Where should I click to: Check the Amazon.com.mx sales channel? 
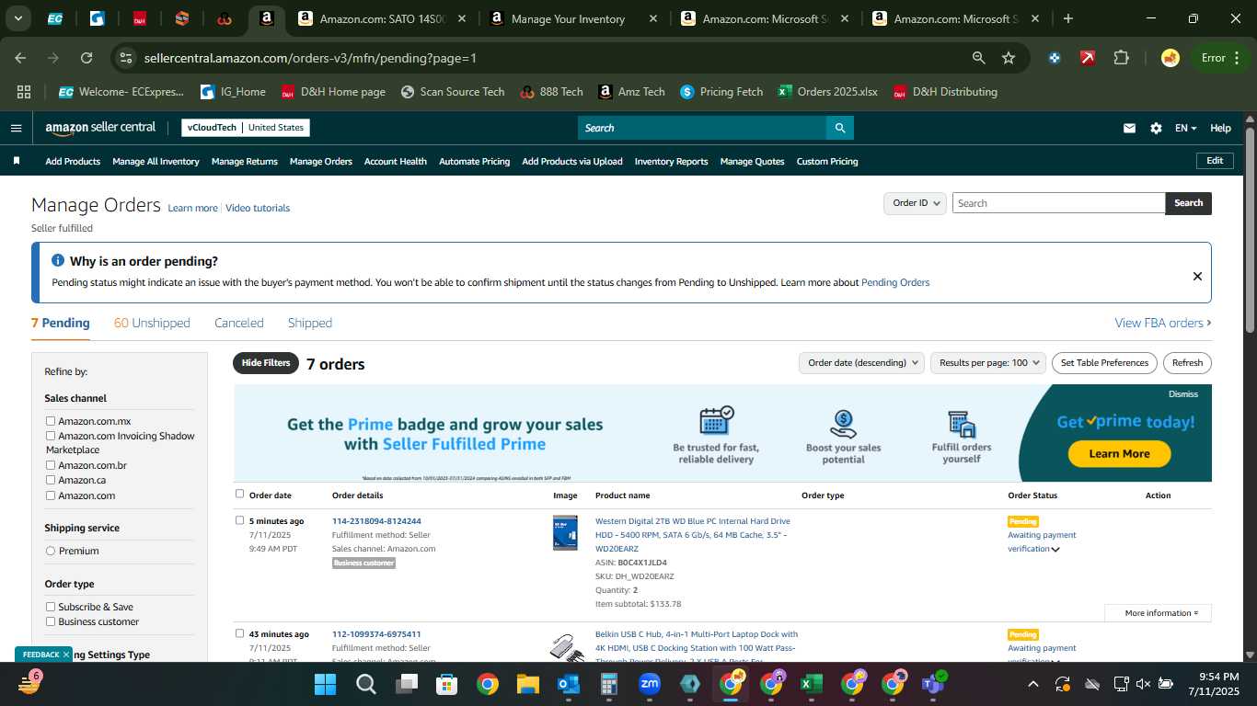coord(51,421)
